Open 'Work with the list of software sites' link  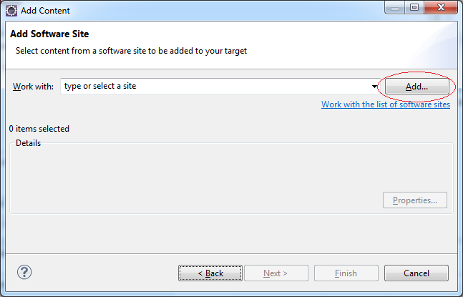click(386, 104)
